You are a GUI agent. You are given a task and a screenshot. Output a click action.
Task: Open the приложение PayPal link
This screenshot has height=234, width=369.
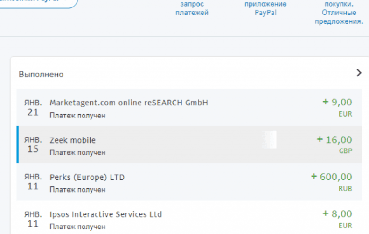tap(265, 8)
